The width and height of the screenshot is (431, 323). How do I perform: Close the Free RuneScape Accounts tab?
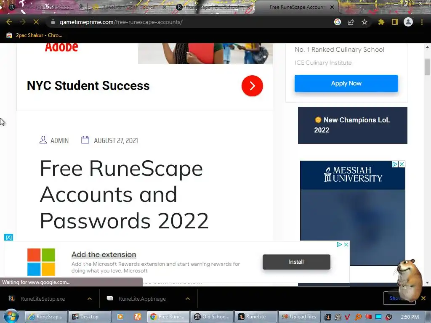point(332,7)
